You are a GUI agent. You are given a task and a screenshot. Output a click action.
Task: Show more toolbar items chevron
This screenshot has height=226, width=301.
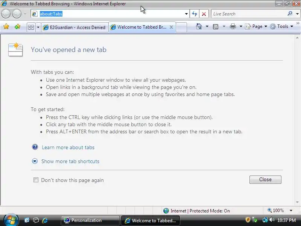click(298, 23)
